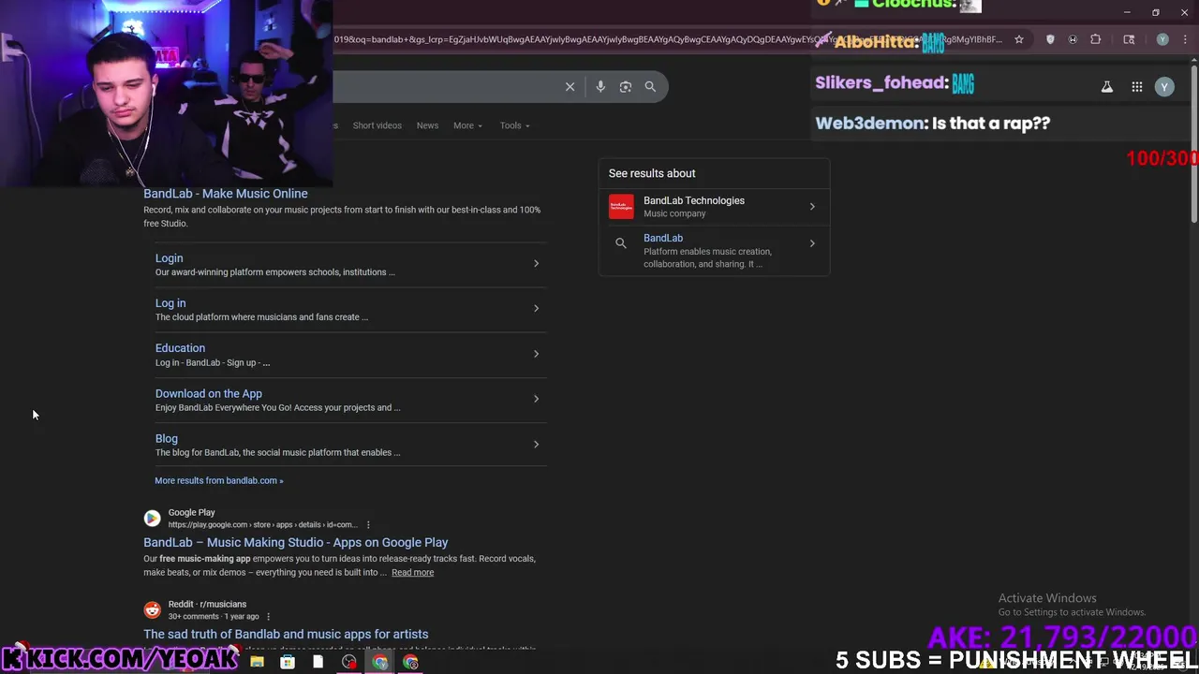
Task: Expand Read more on Google Play snippet
Action: (412, 572)
